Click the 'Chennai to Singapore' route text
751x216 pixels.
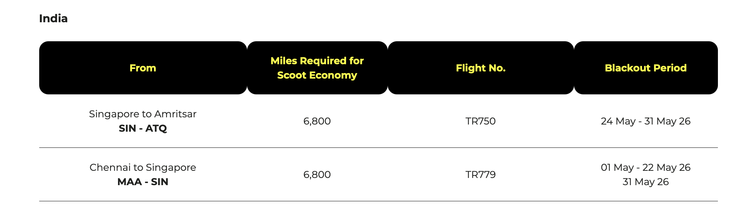(143, 167)
